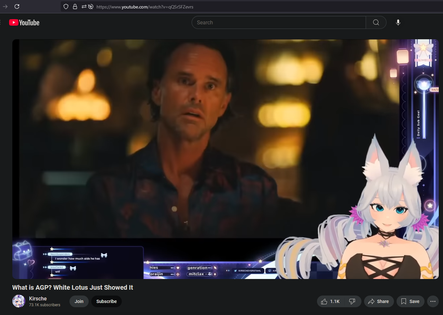
Task: Click the Join membership button
Action: pos(79,301)
